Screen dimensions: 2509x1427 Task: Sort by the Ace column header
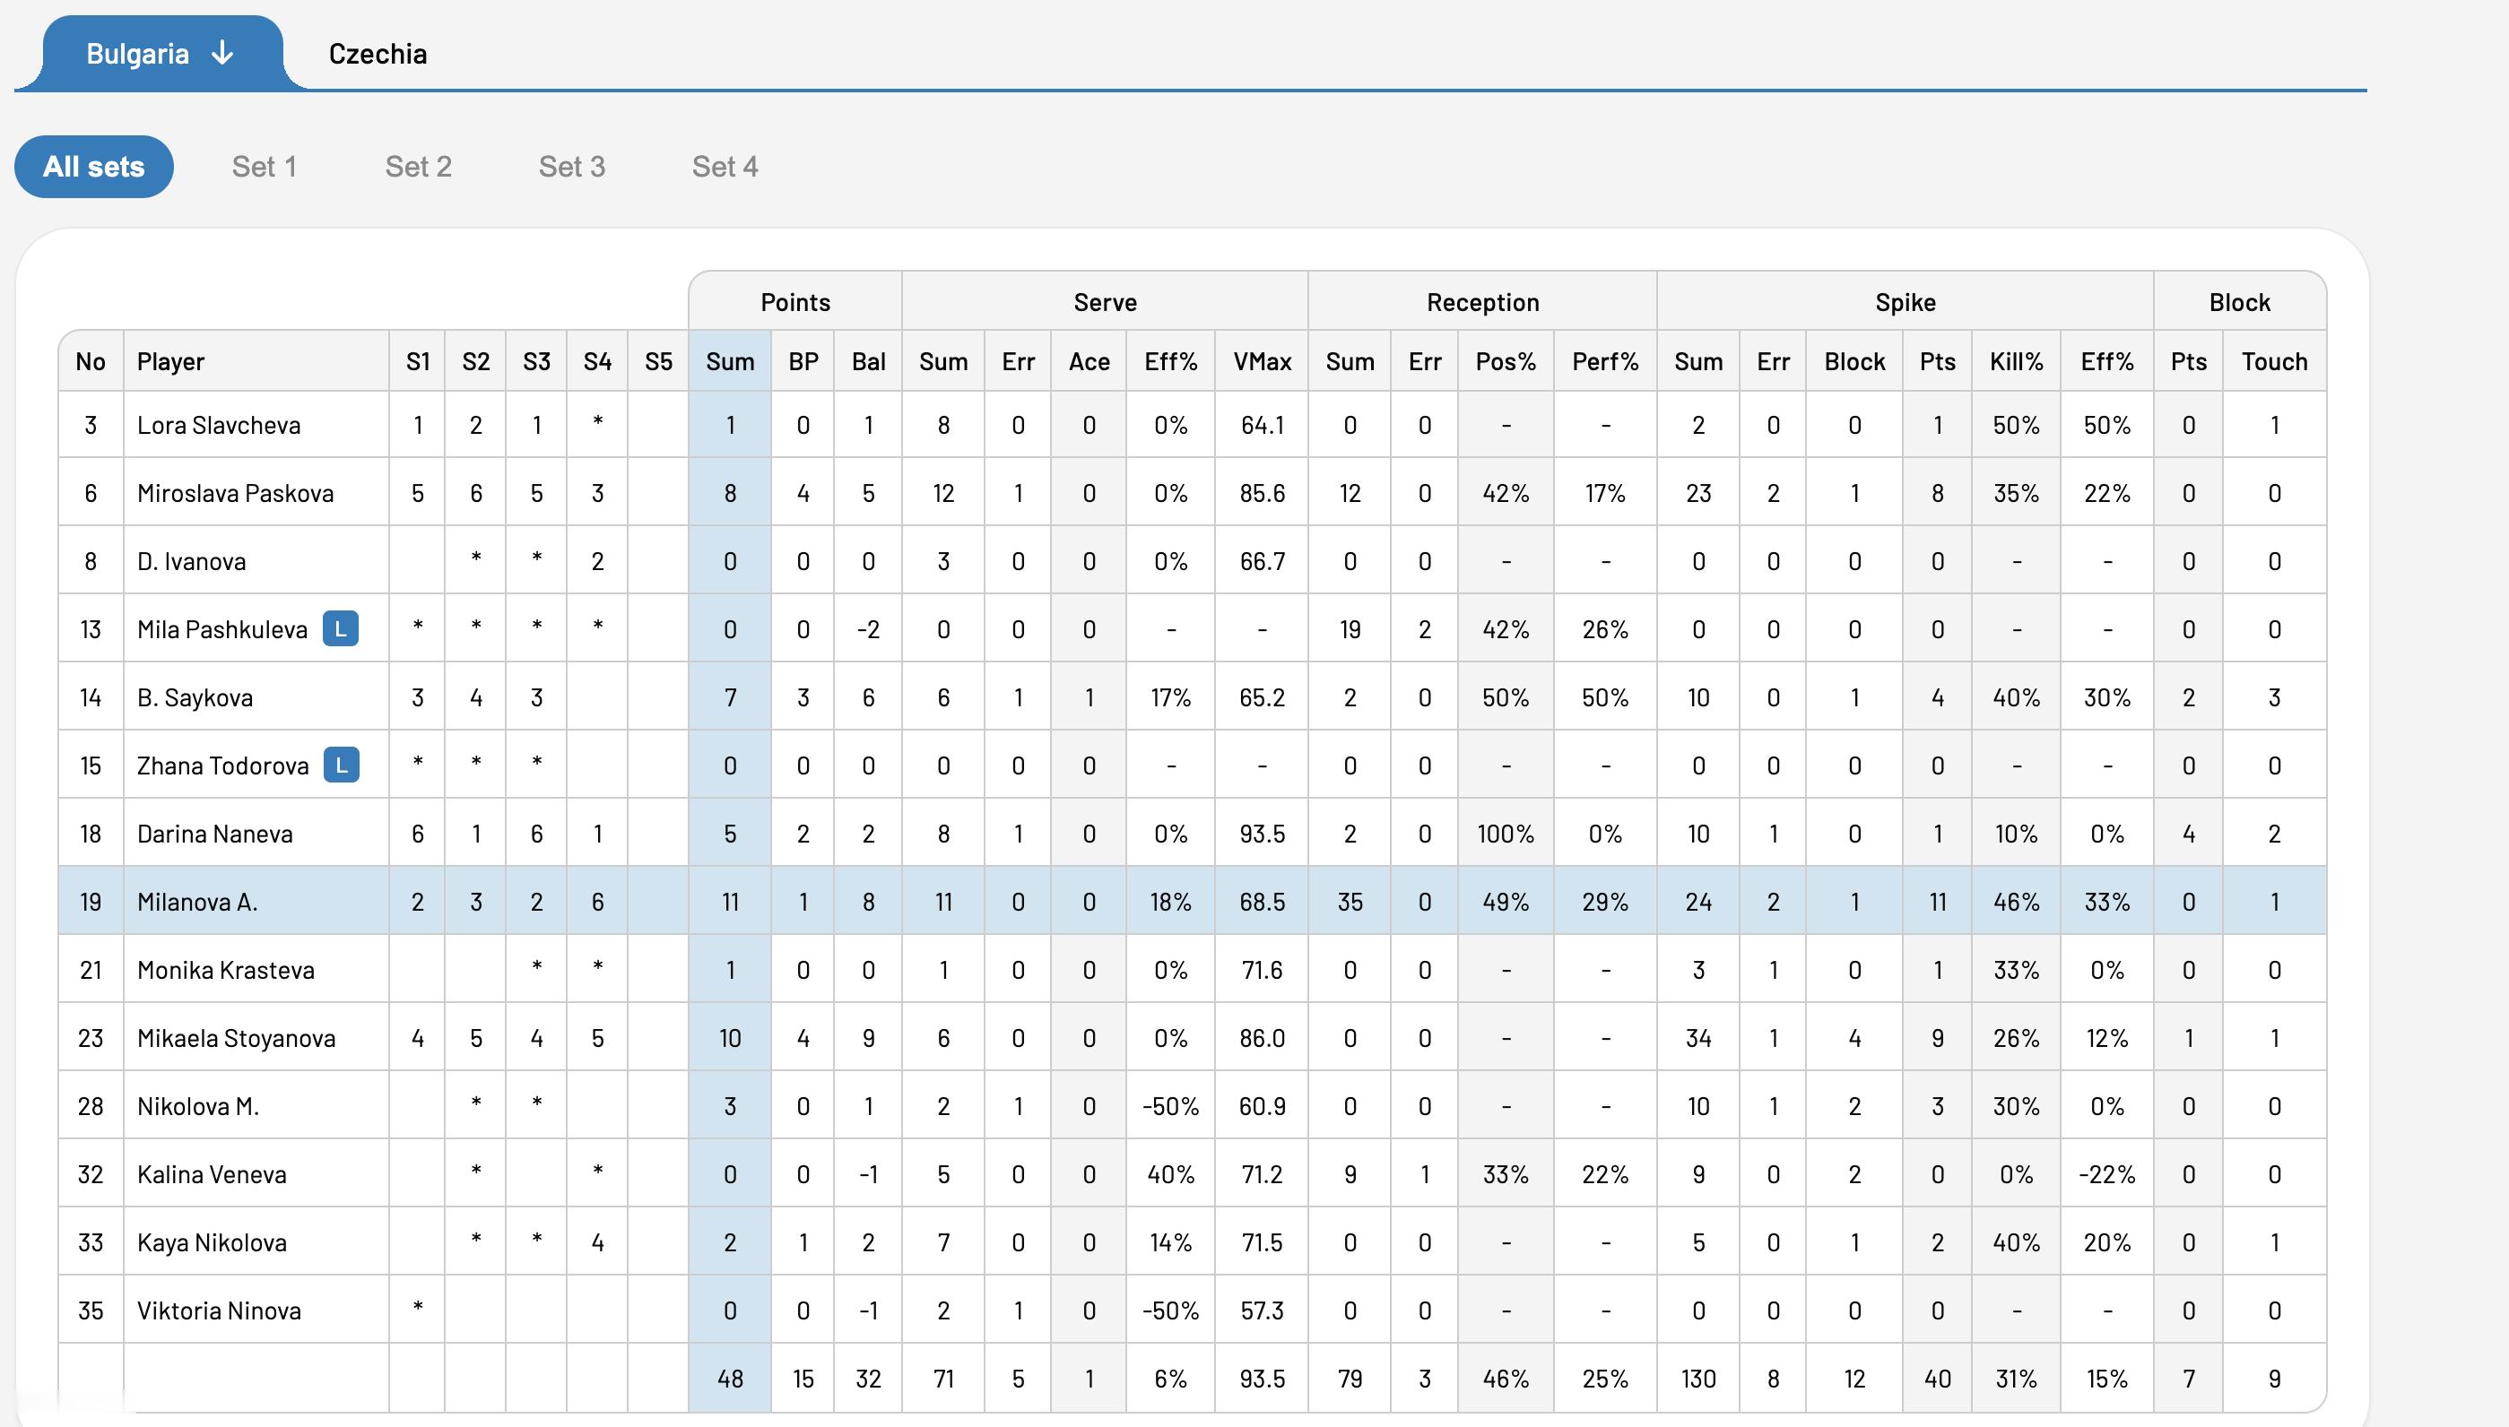point(1090,361)
